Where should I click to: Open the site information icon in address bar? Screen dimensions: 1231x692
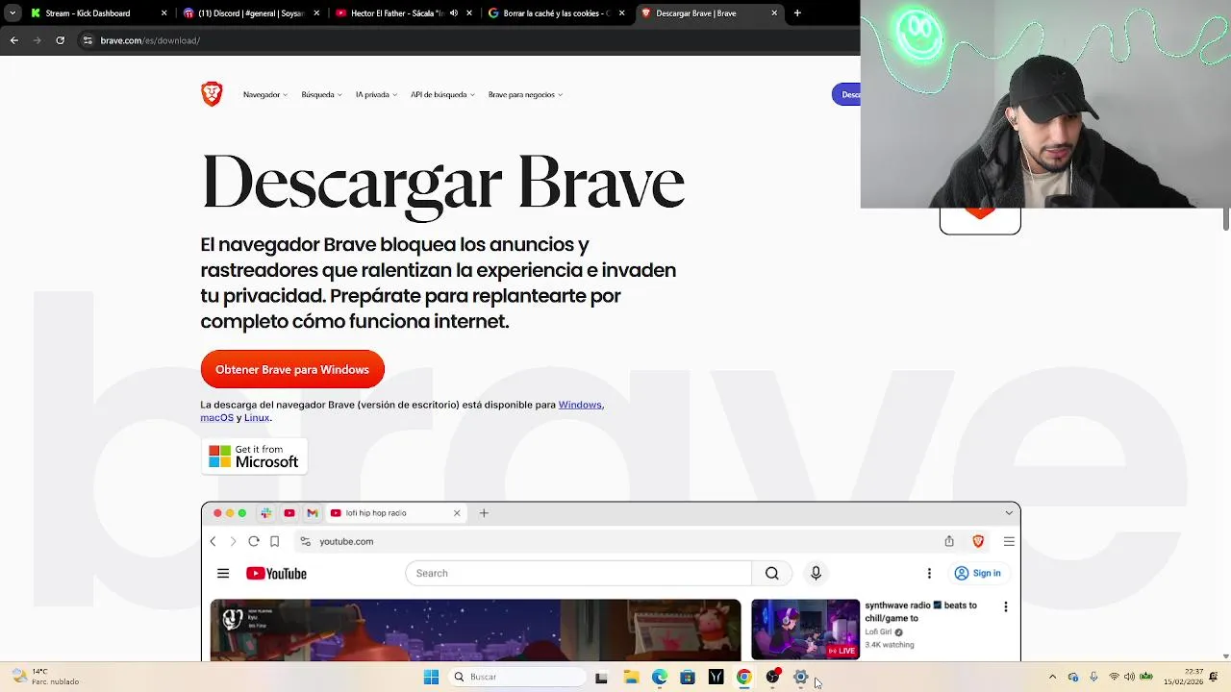(x=88, y=40)
